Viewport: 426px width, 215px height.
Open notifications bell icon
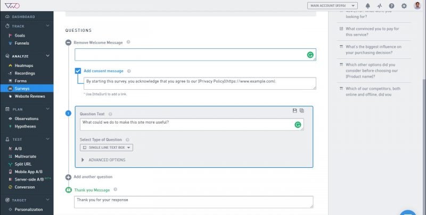367,6
